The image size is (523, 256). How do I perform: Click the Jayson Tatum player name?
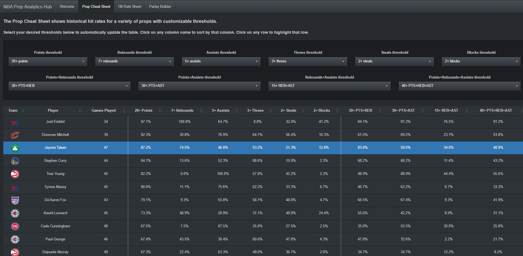click(55, 148)
